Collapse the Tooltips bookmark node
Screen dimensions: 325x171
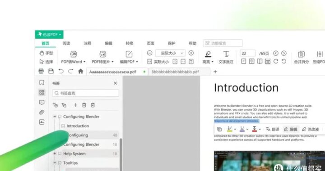pyautogui.click(x=55, y=163)
